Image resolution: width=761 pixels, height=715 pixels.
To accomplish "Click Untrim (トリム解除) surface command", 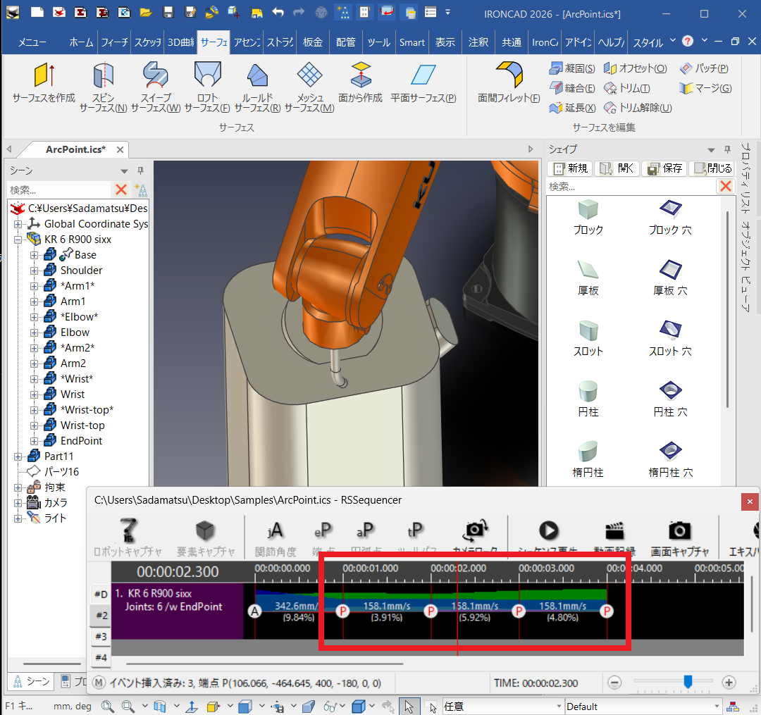I will pyautogui.click(x=638, y=108).
